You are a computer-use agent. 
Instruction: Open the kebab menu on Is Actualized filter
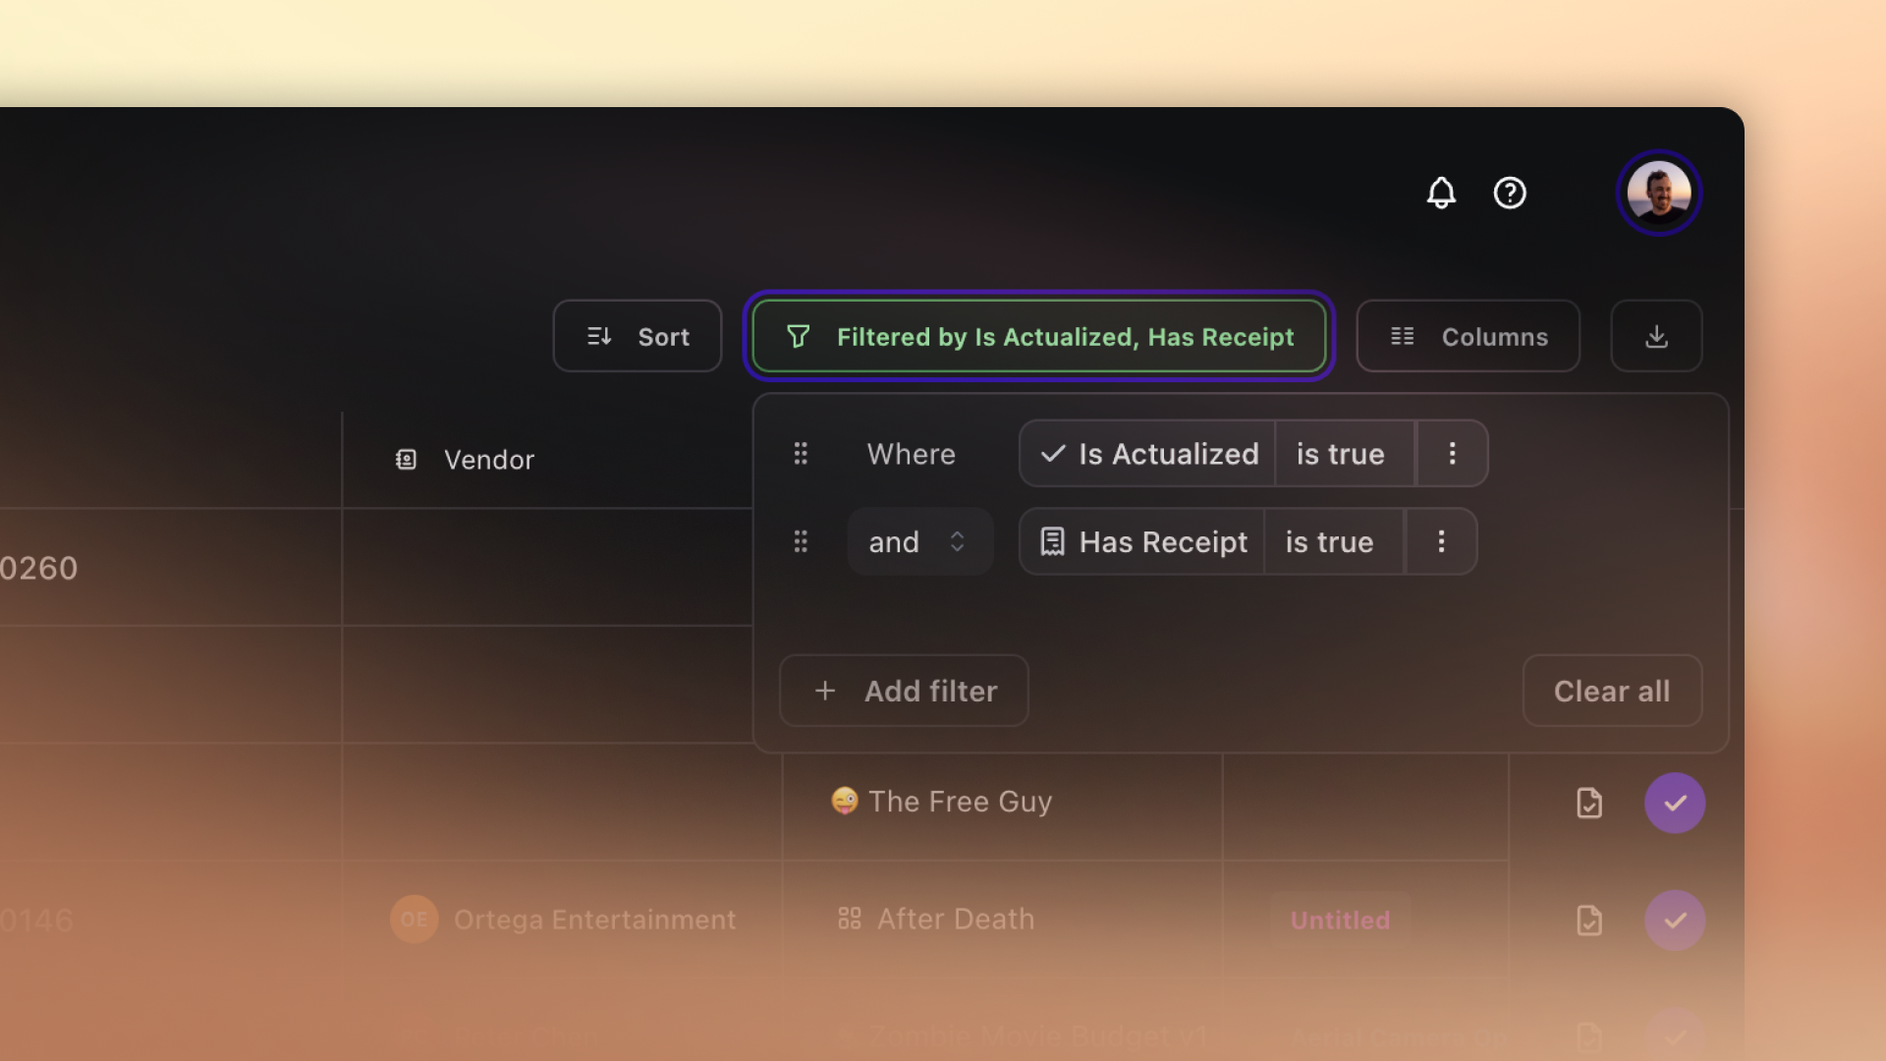(x=1453, y=453)
